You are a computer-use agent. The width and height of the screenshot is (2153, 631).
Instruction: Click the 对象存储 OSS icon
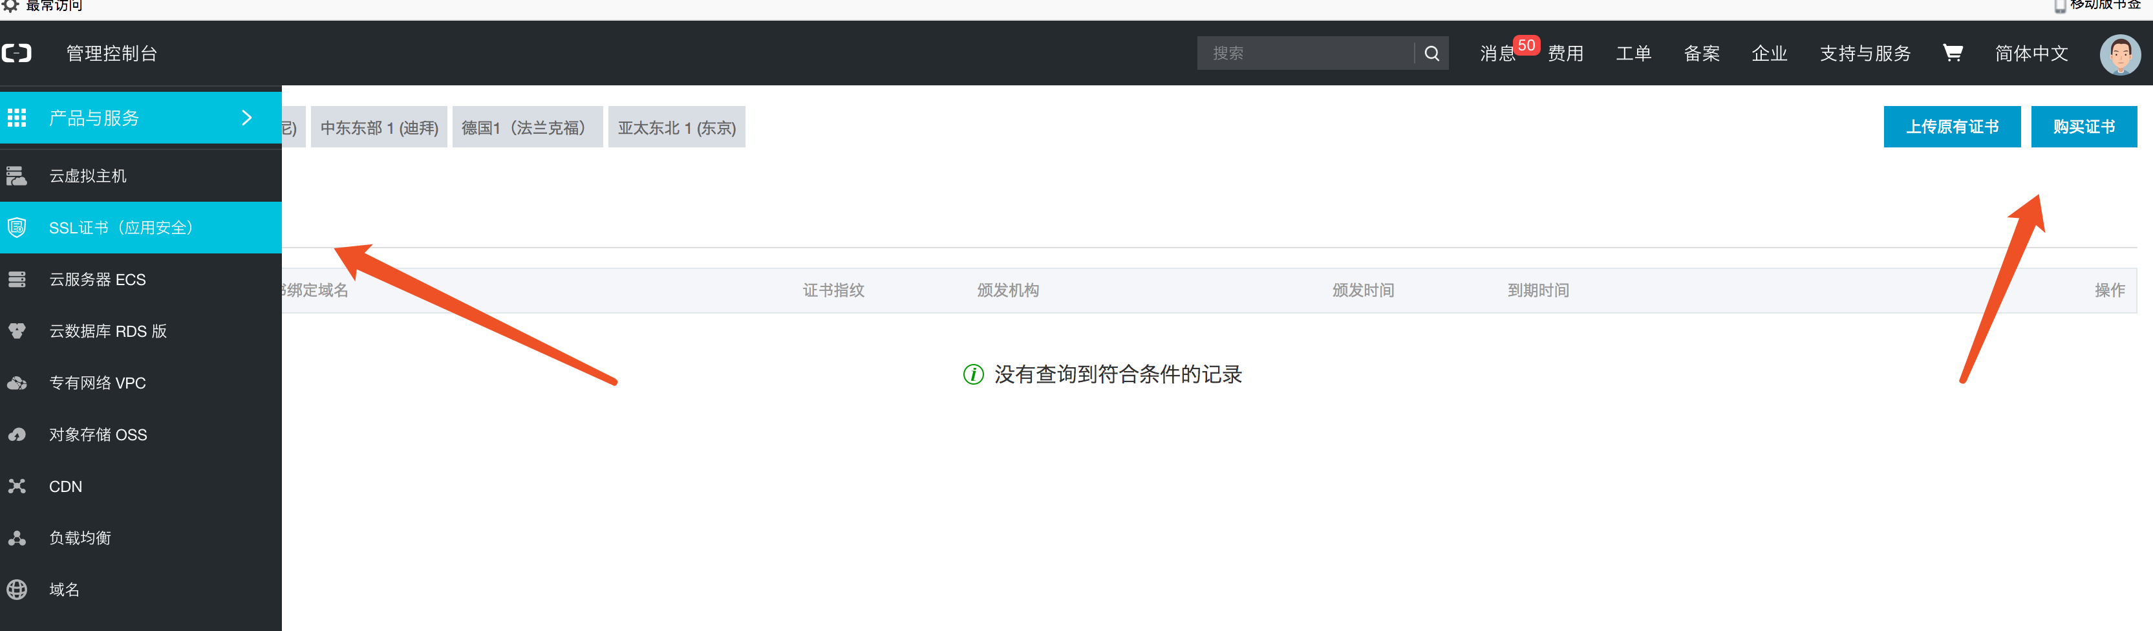[x=17, y=434]
